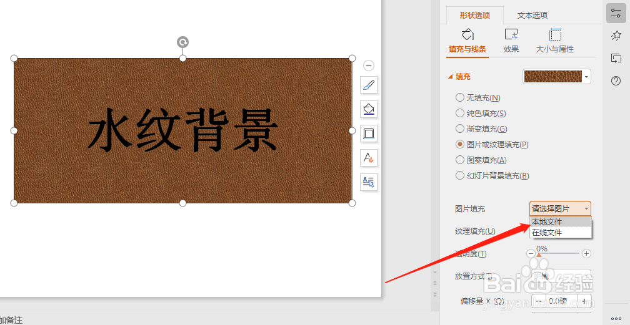Collapse the Fill section triangle

(451, 76)
